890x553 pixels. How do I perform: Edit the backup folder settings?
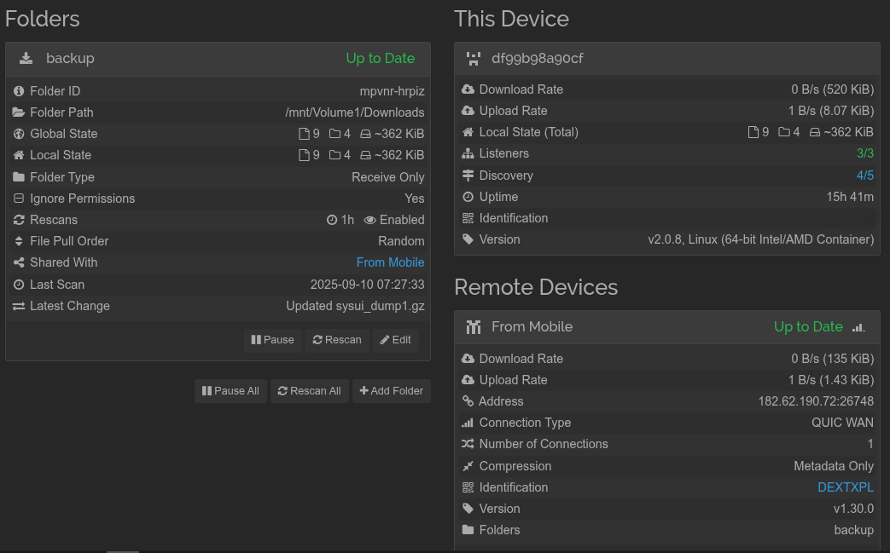396,340
